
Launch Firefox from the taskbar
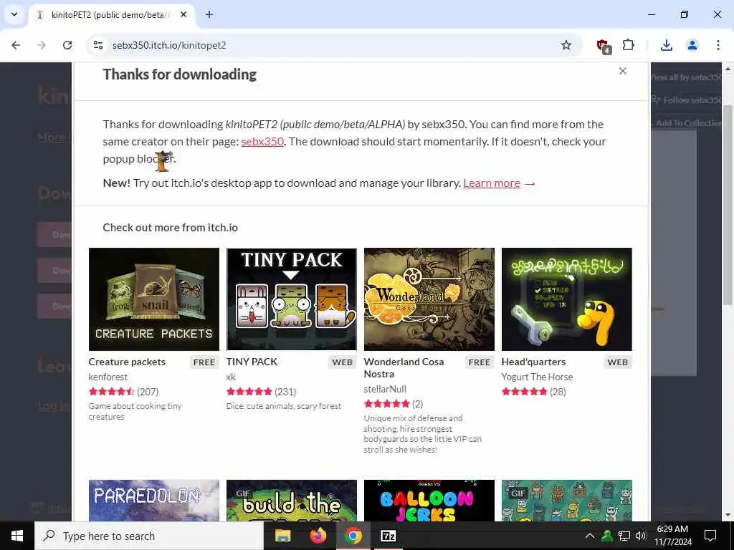[318, 536]
